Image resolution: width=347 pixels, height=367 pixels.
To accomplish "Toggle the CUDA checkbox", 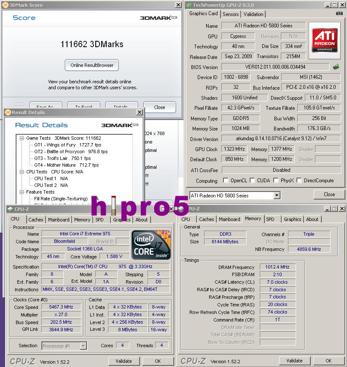I will pos(252,180).
